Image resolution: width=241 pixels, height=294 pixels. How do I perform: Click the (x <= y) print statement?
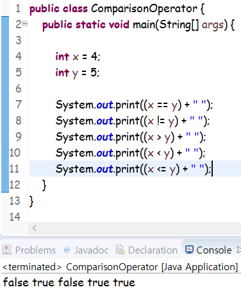click(x=133, y=169)
